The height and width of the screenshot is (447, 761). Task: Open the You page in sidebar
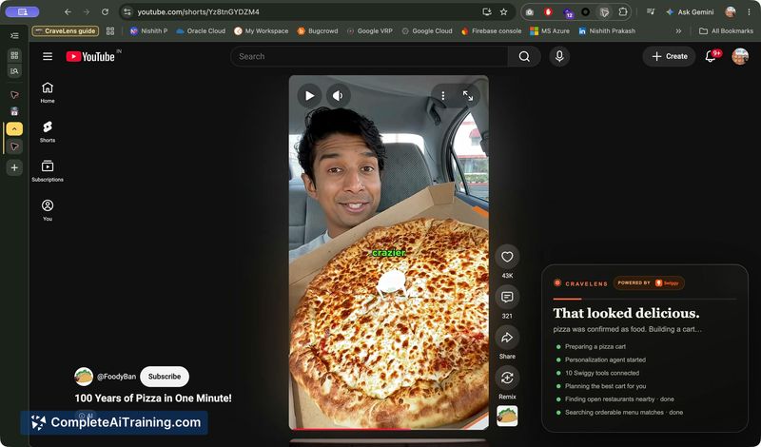click(48, 210)
